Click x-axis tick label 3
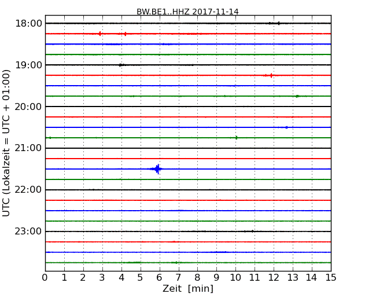Image resolution: width=376 pixels, height=301 pixels. tap(102, 278)
